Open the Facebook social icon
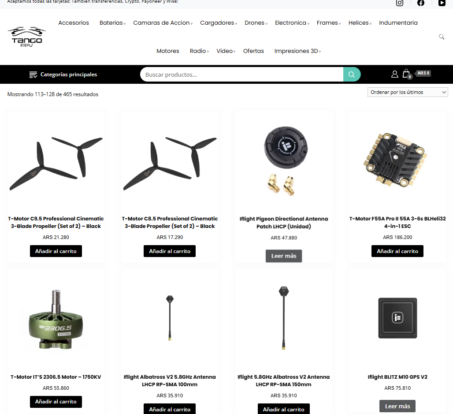The width and height of the screenshot is (453, 414). [x=421, y=3]
